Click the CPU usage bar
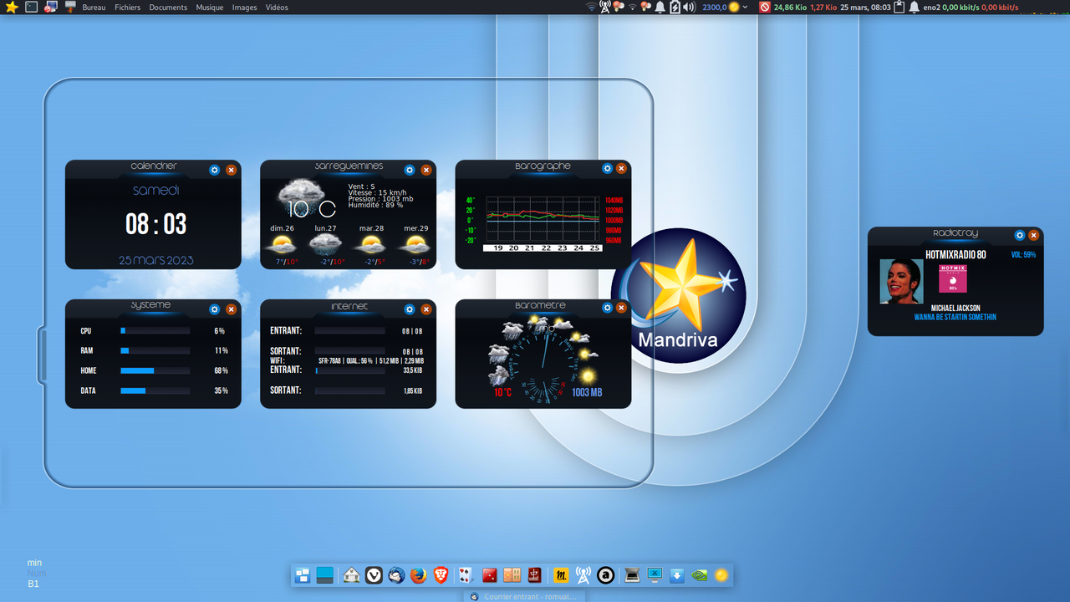This screenshot has width=1070, height=602. point(155,331)
